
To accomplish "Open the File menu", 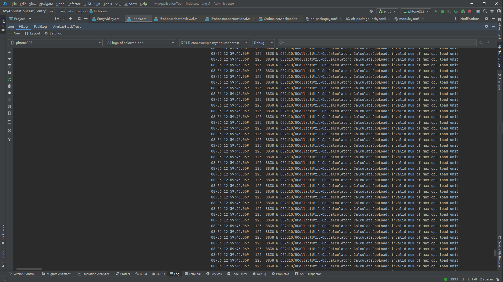I will [x=14, y=4].
